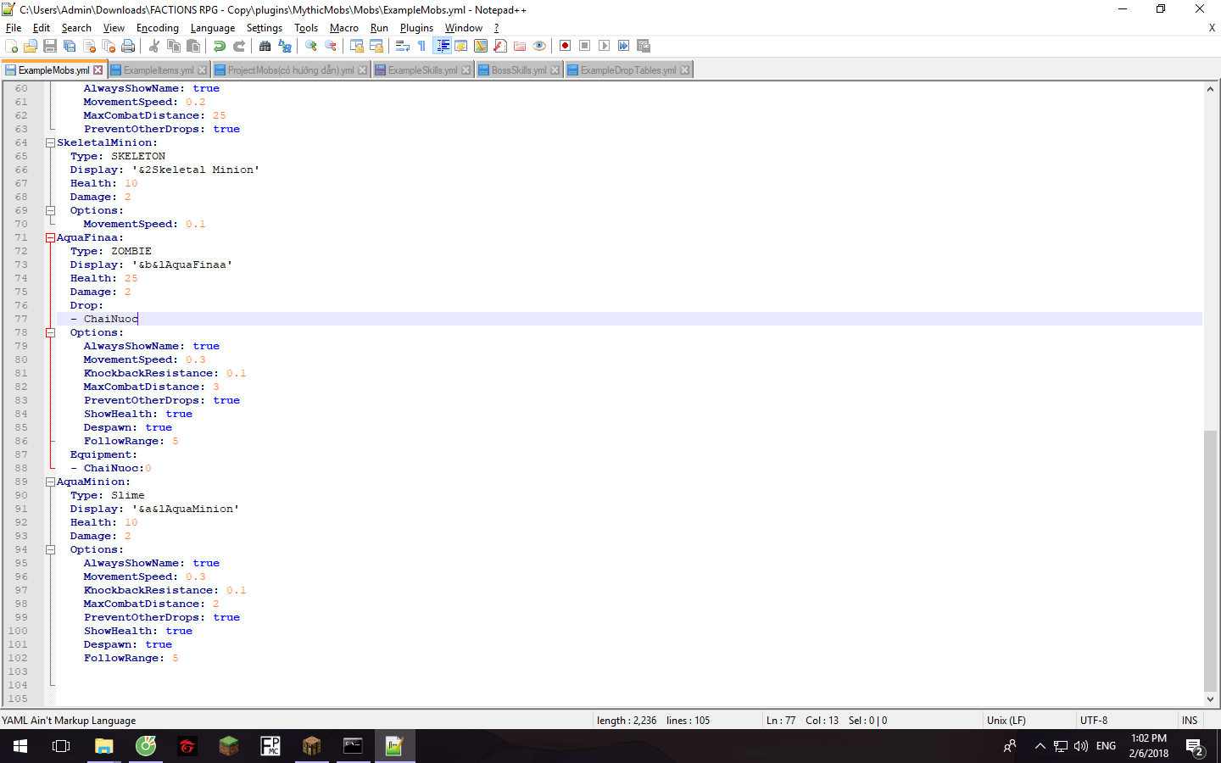Click the vertical scrollbar thumb
The width and height of the screenshot is (1221, 763).
[1210, 561]
